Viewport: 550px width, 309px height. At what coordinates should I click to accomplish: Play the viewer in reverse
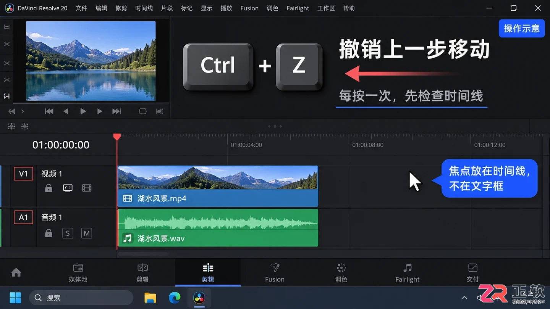66,111
